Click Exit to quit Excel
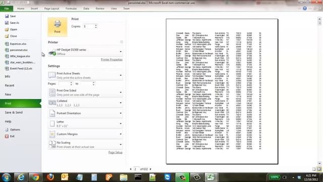Image resolution: width=323 pixels, height=182 pixels. click(10, 136)
